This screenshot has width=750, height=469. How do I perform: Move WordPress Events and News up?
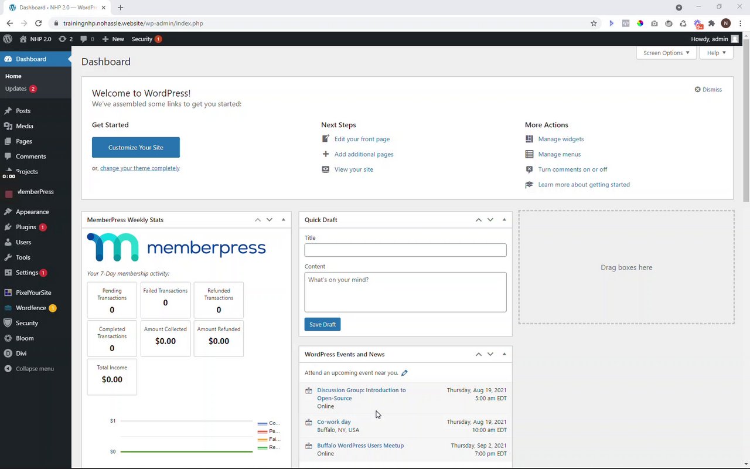[x=479, y=354]
